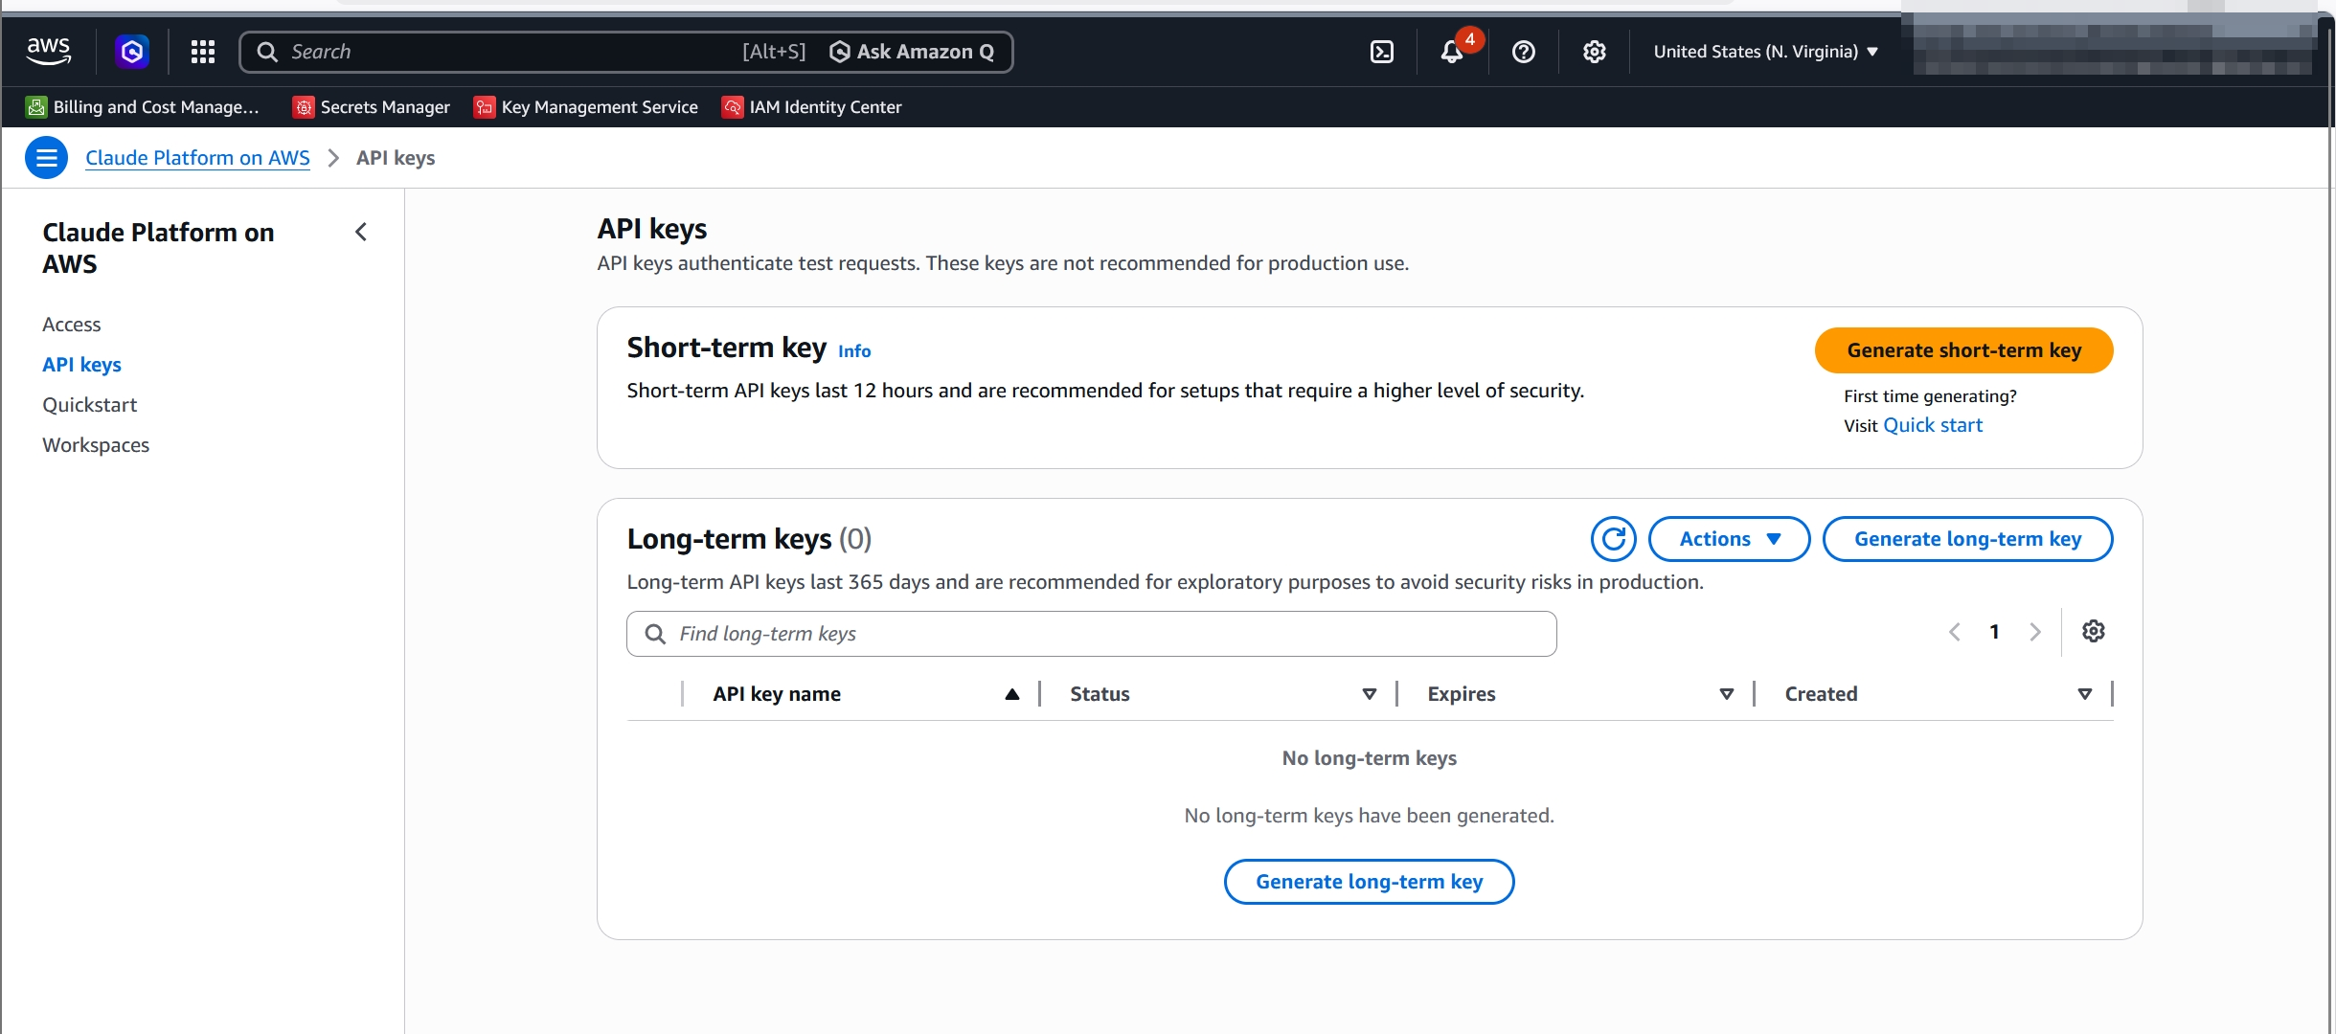2336x1034 pixels.
Task: Open the services grid menu
Action: (x=202, y=52)
